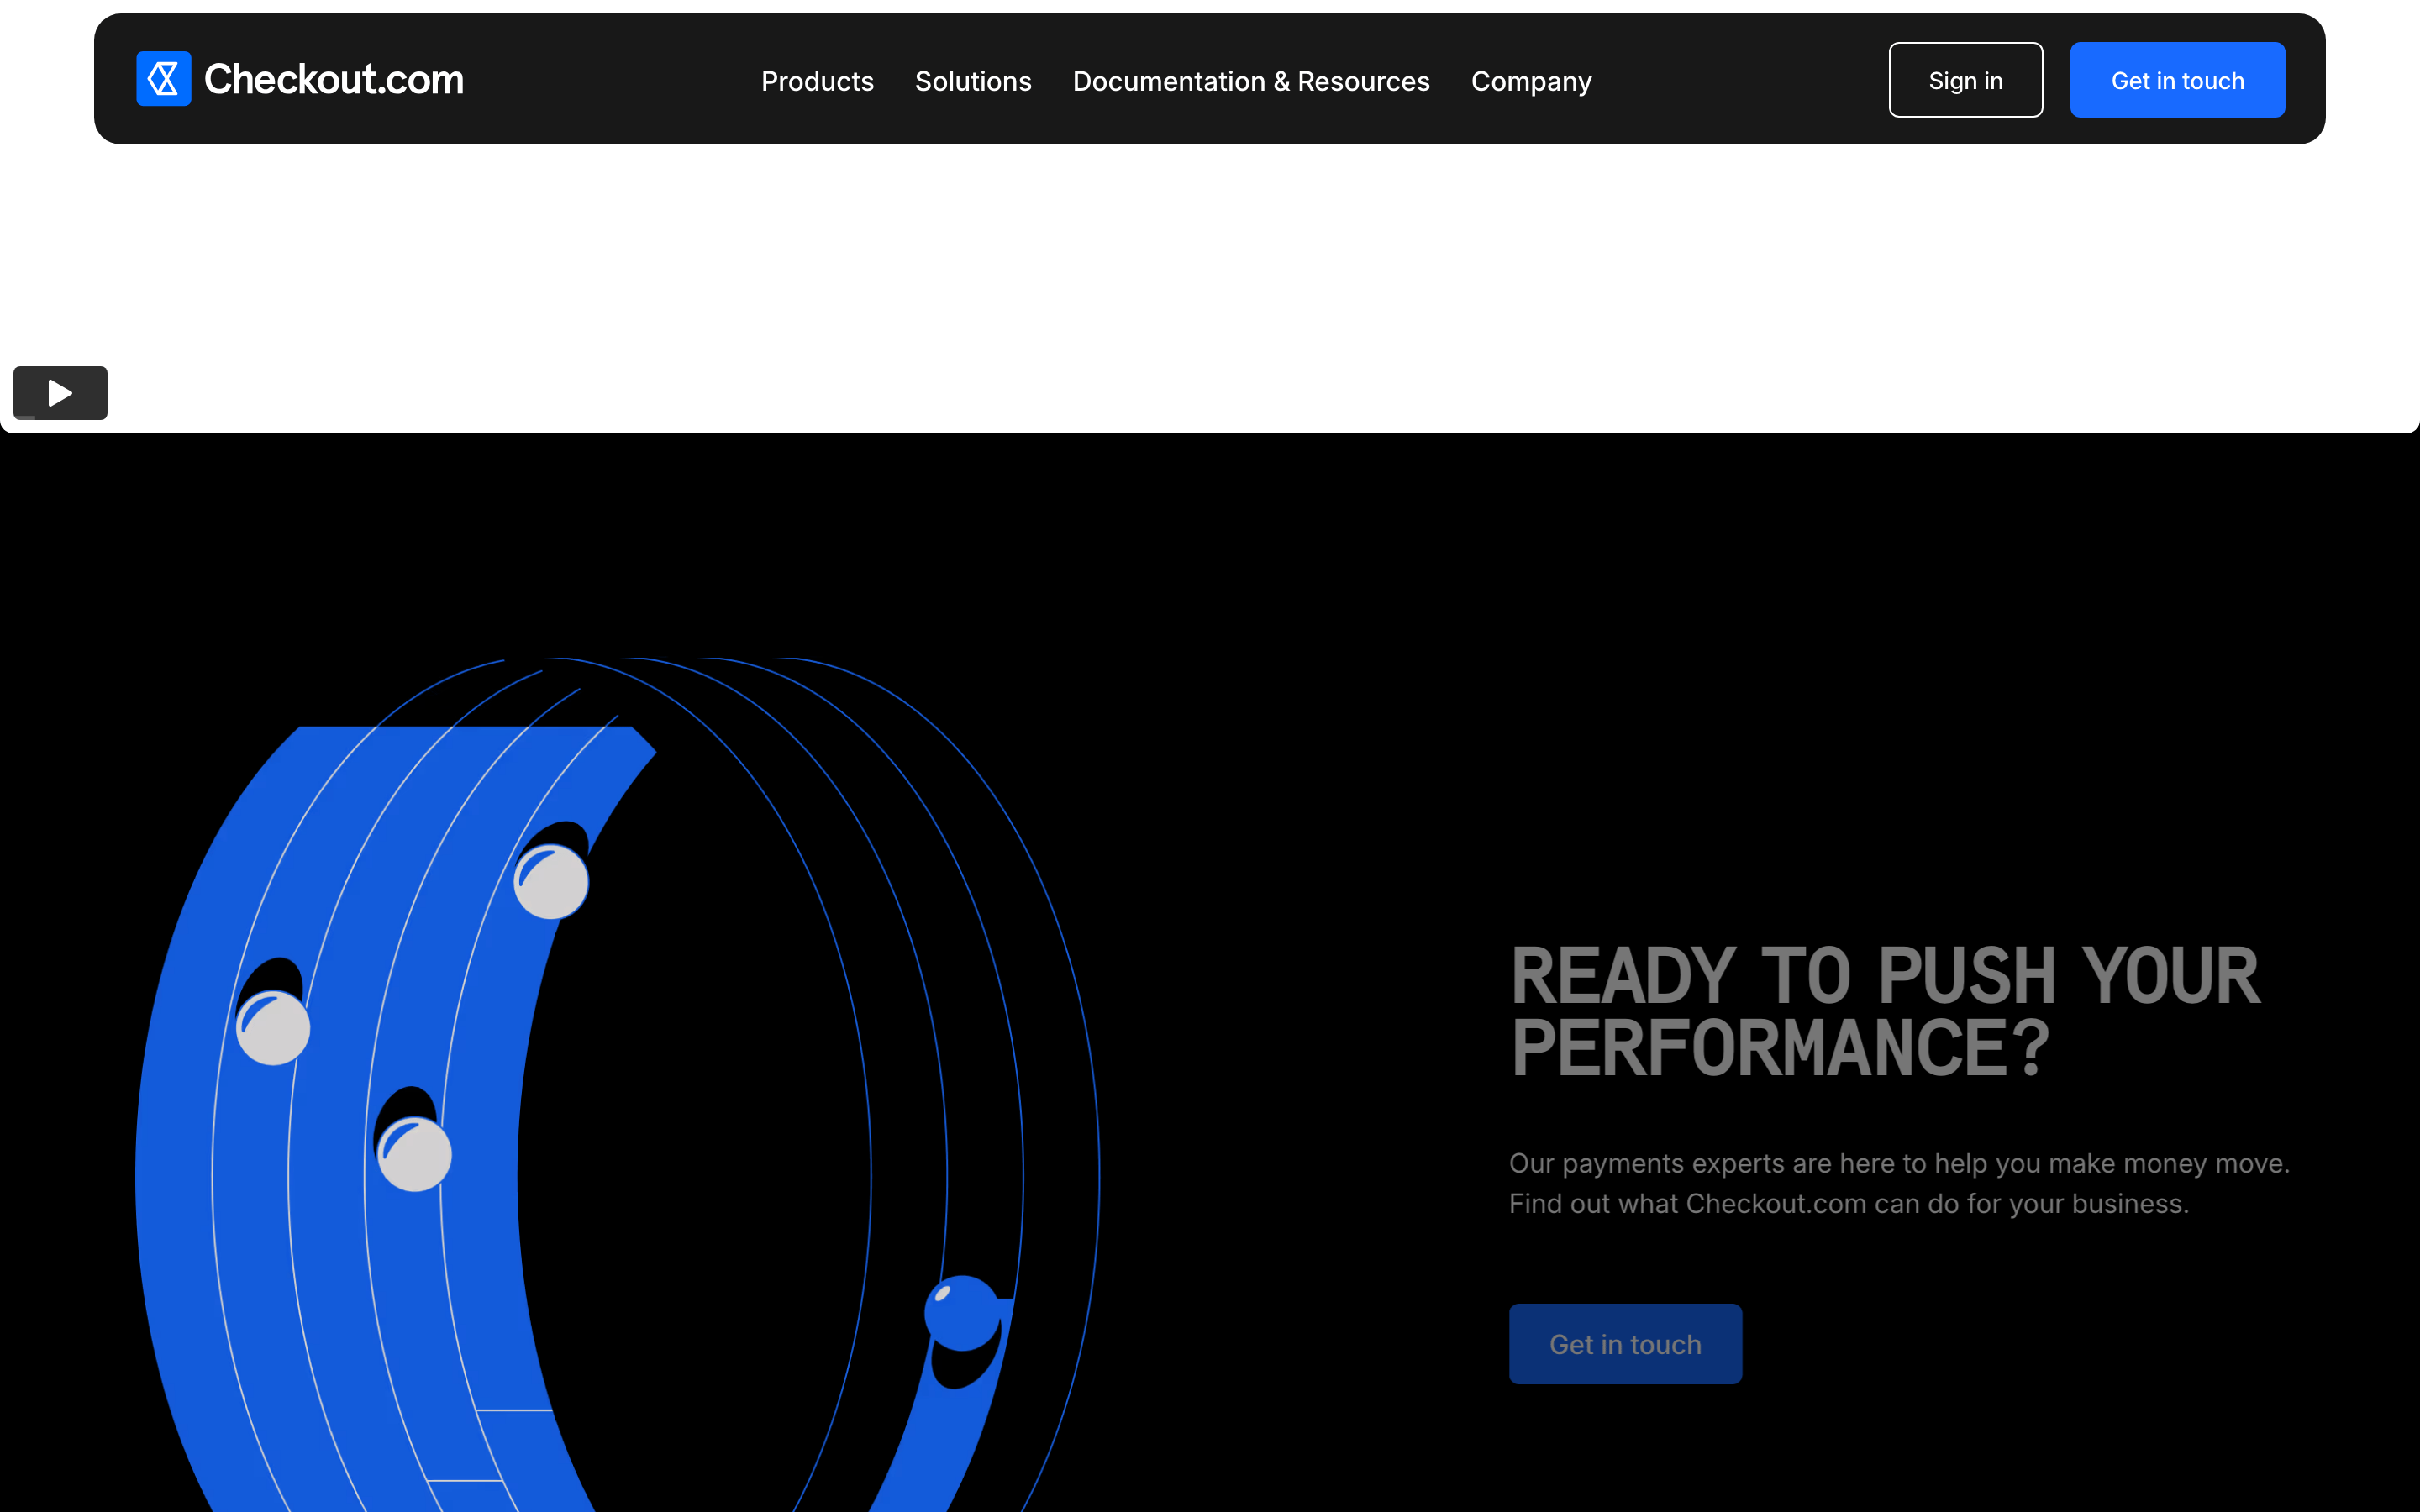
Task: Open the Products menu
Action: coord(817,81)
